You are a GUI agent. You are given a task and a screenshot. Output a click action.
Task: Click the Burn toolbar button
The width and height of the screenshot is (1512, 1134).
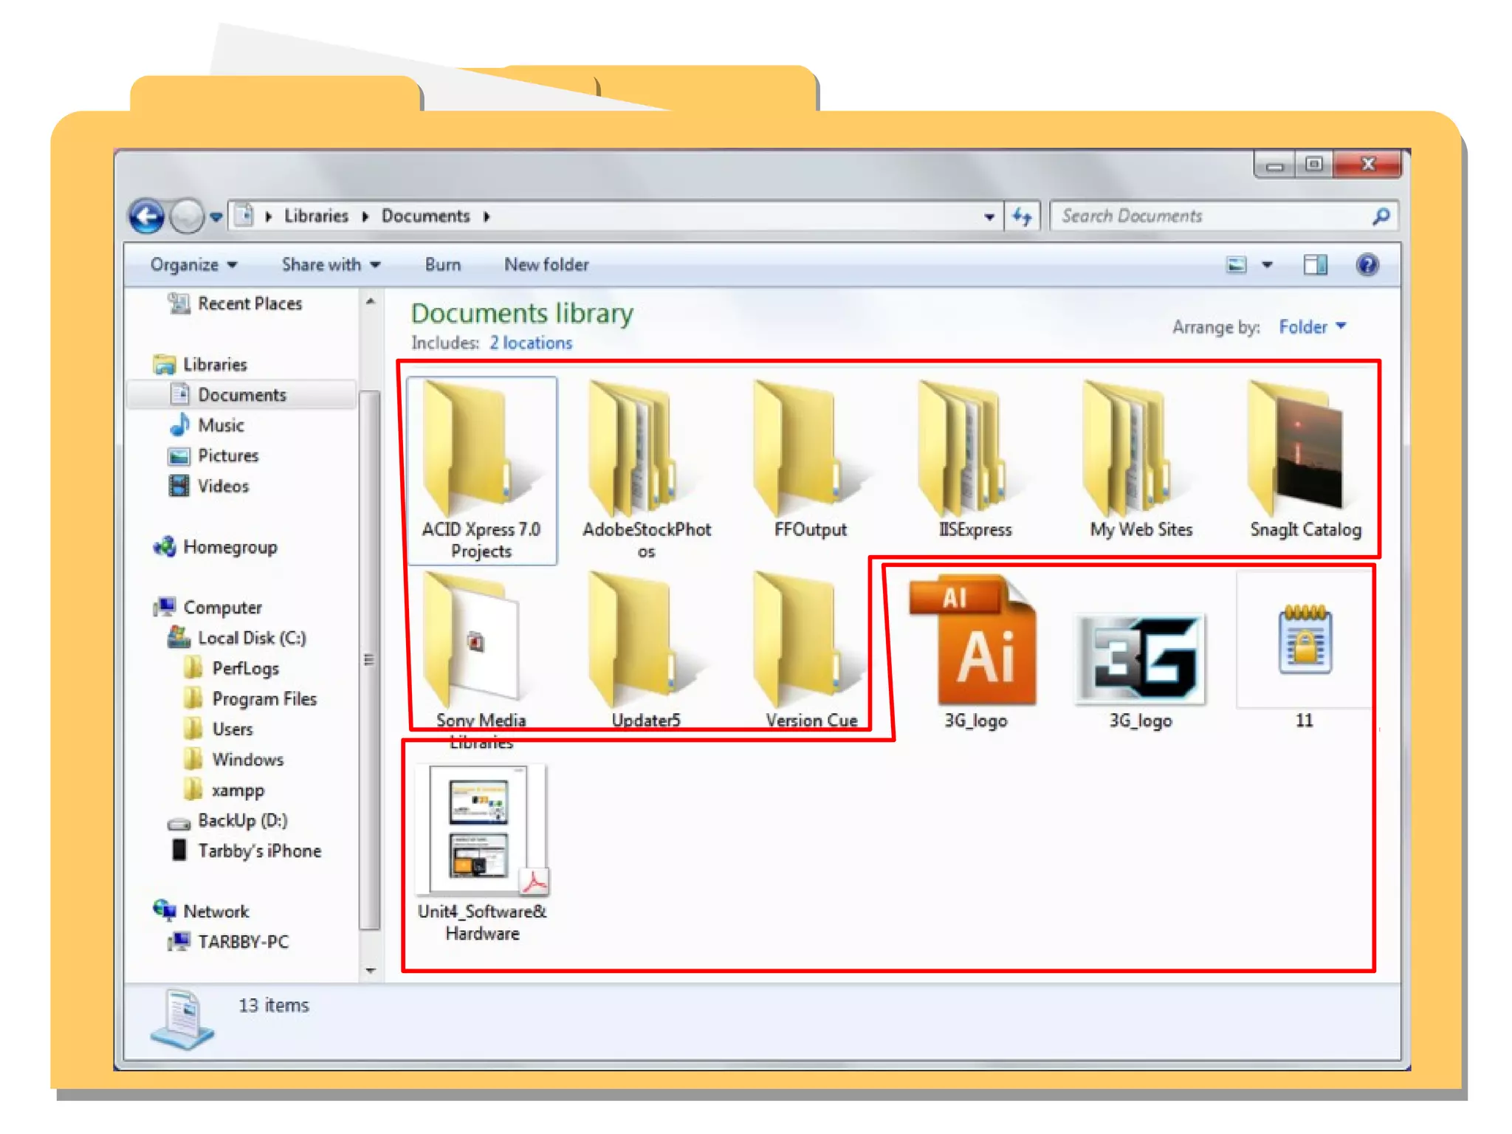442,264
